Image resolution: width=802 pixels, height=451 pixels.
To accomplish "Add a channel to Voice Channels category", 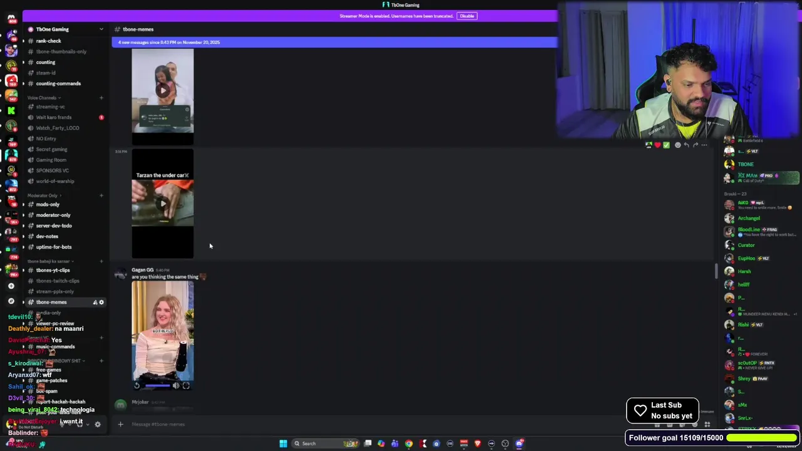I will pos(101,98).
